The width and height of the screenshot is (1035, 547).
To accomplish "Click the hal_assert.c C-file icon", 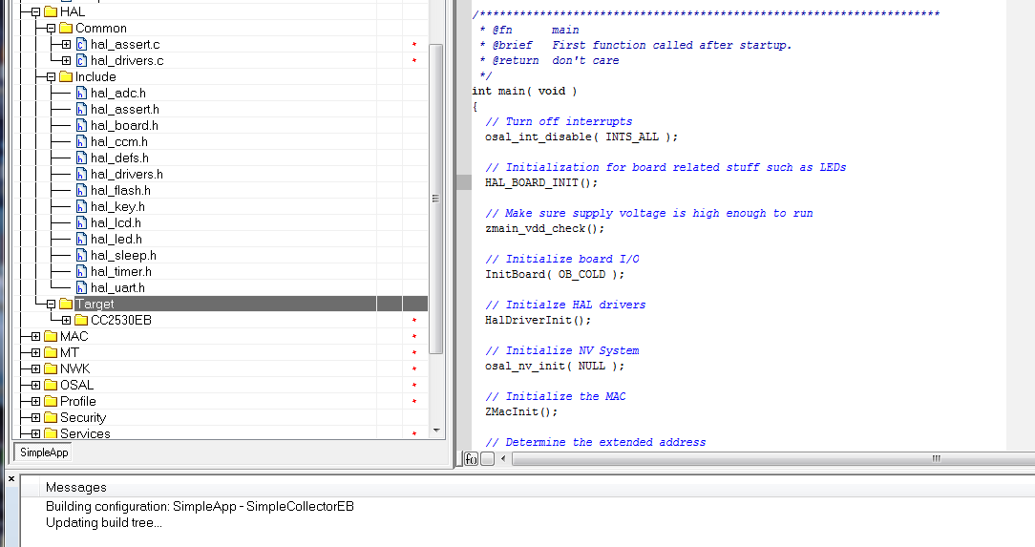I will (x=81, y=44).
